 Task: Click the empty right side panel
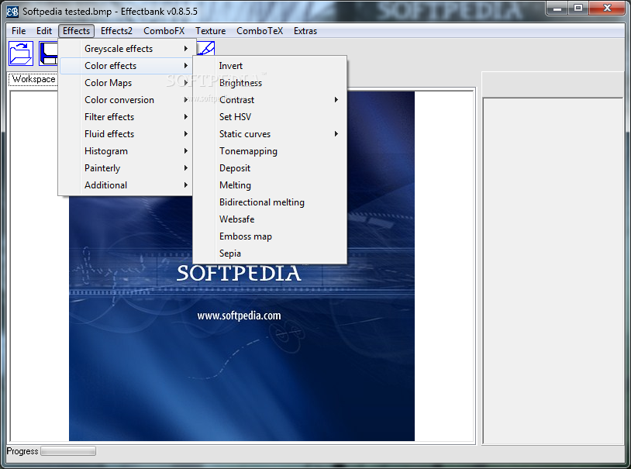coord(553,271)
